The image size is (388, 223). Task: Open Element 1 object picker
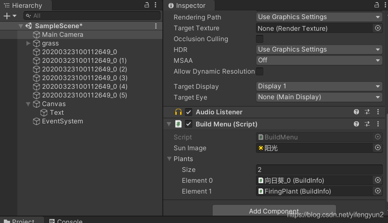coord(378,191)
